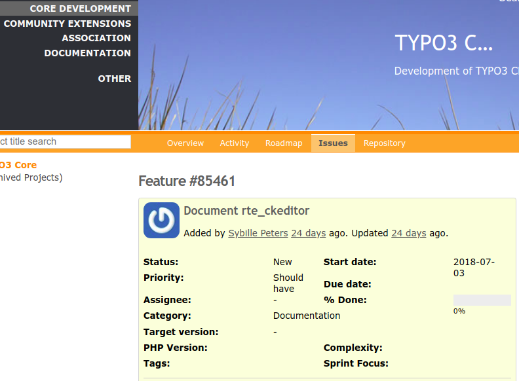
Task: Focus the project title search field
Action: pyautogui.click(x=66, y=141)
